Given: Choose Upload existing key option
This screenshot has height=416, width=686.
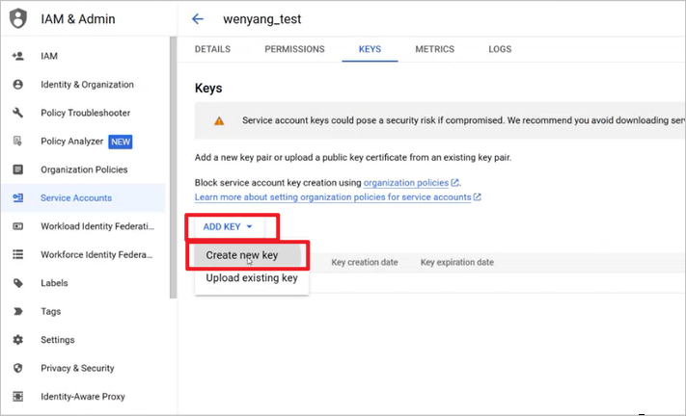Looking at the screenshot, I should pyautogui.click(x=252, y=277).
